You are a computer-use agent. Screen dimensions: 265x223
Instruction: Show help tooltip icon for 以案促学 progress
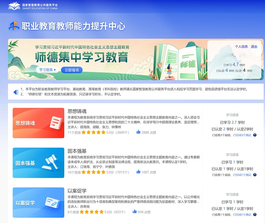tap(255, 214)
